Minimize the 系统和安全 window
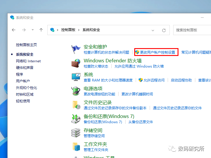211x158 pixels. coord(202,18)
